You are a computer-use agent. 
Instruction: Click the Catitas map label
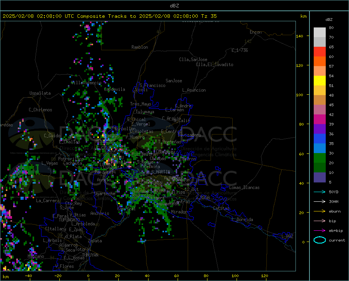(221, 208)
